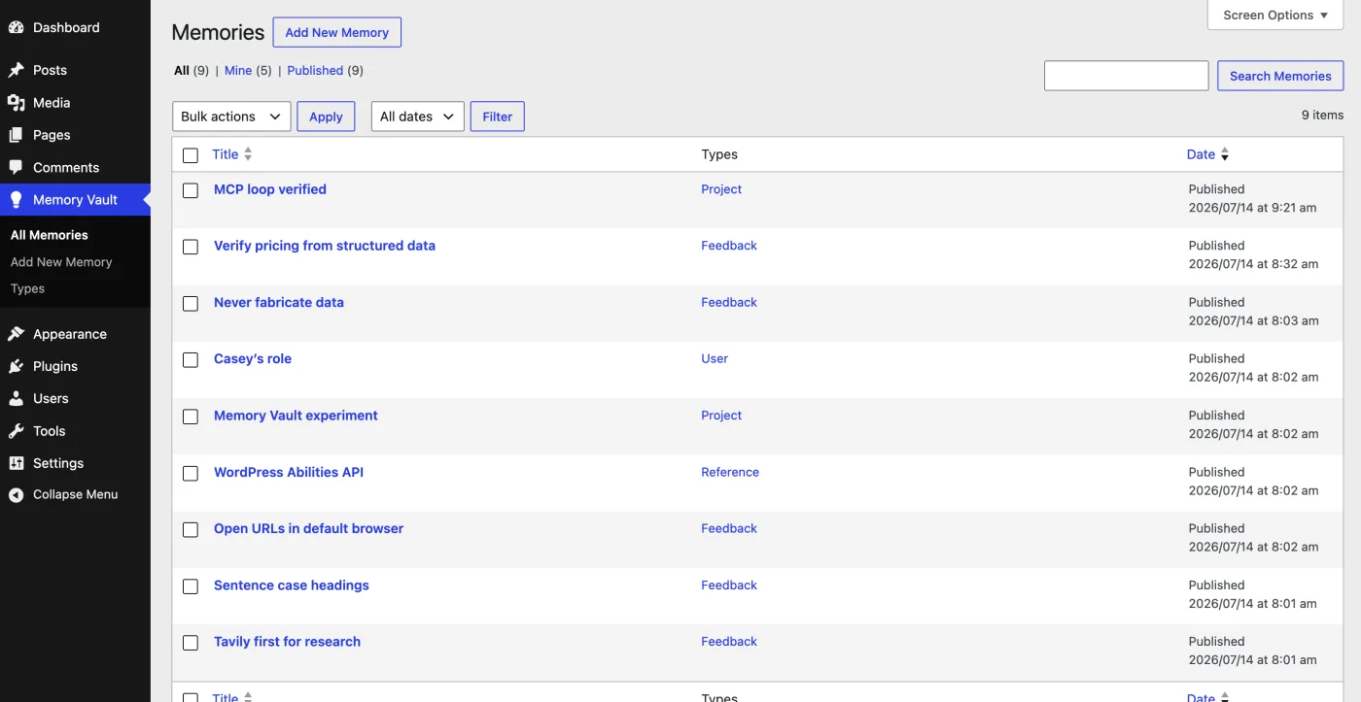The height and width of the screenshot is (702, 1361).
Task: Tick the select-all checkbox in top header
Action: click(191, 155)
